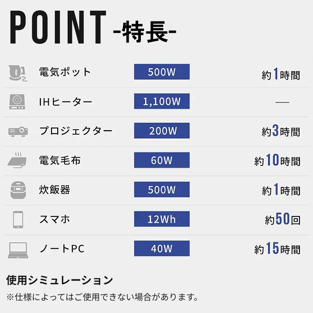Click the dash in IHヒーター row
The height and width of the screenshot is (313, 313).
pyautogui.click(x=282, y=102)
